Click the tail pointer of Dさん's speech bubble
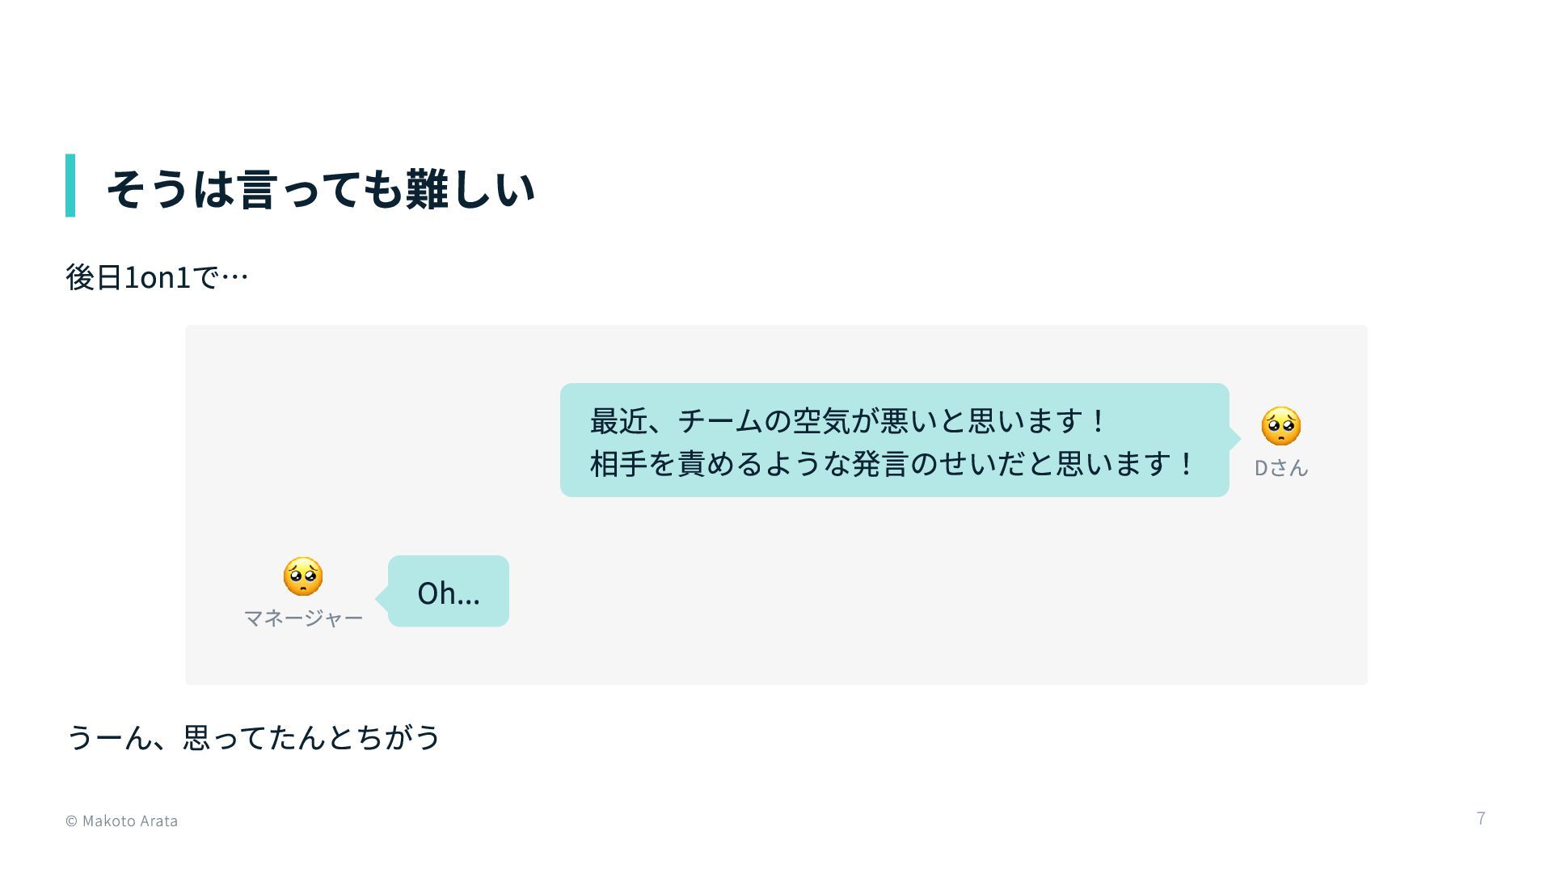Image resolution: width=1552 pixels, height=873 pixels. [1235, 439]
